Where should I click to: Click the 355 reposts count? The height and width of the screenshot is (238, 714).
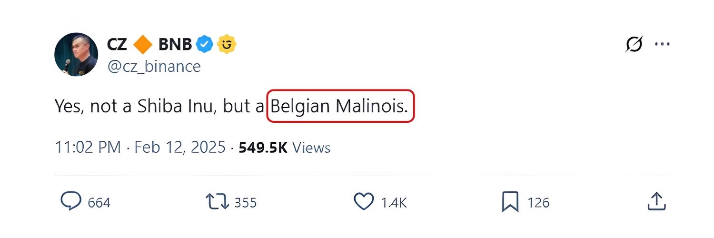pyautogui.click(x=246, y=203)
